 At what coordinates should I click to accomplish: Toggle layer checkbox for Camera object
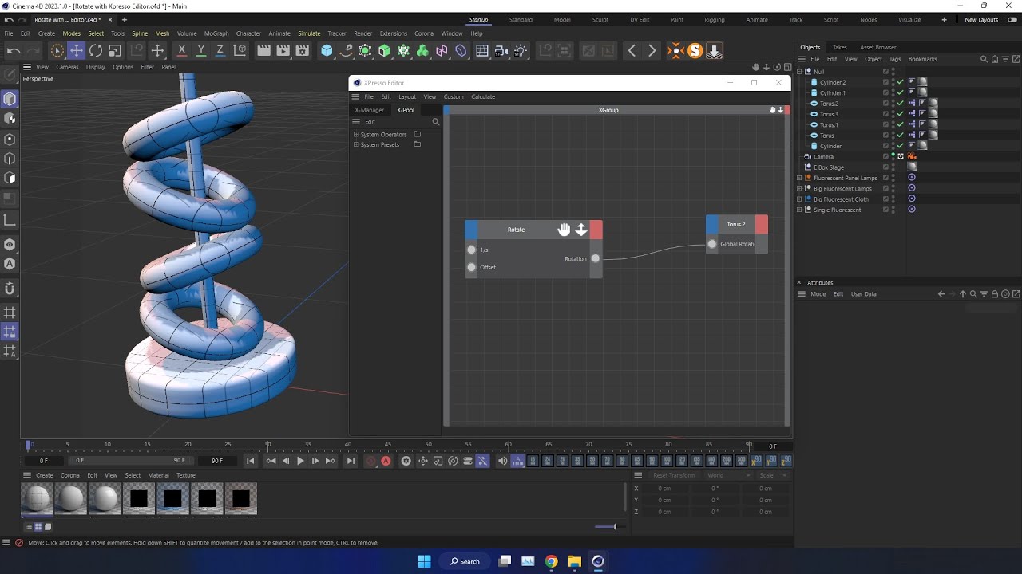coord(885,157)
